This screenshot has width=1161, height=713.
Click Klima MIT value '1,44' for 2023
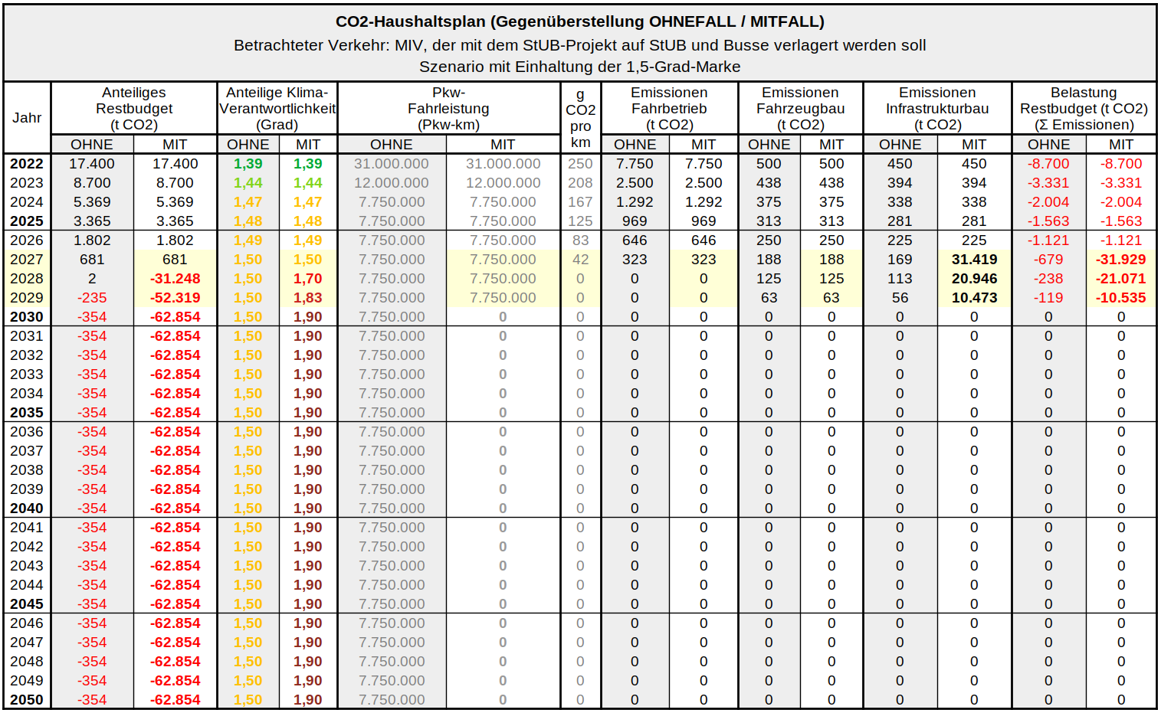308,183
